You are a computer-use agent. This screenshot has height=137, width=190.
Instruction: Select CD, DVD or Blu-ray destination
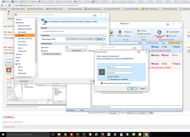pyautogui.click(x=25, y=39)
